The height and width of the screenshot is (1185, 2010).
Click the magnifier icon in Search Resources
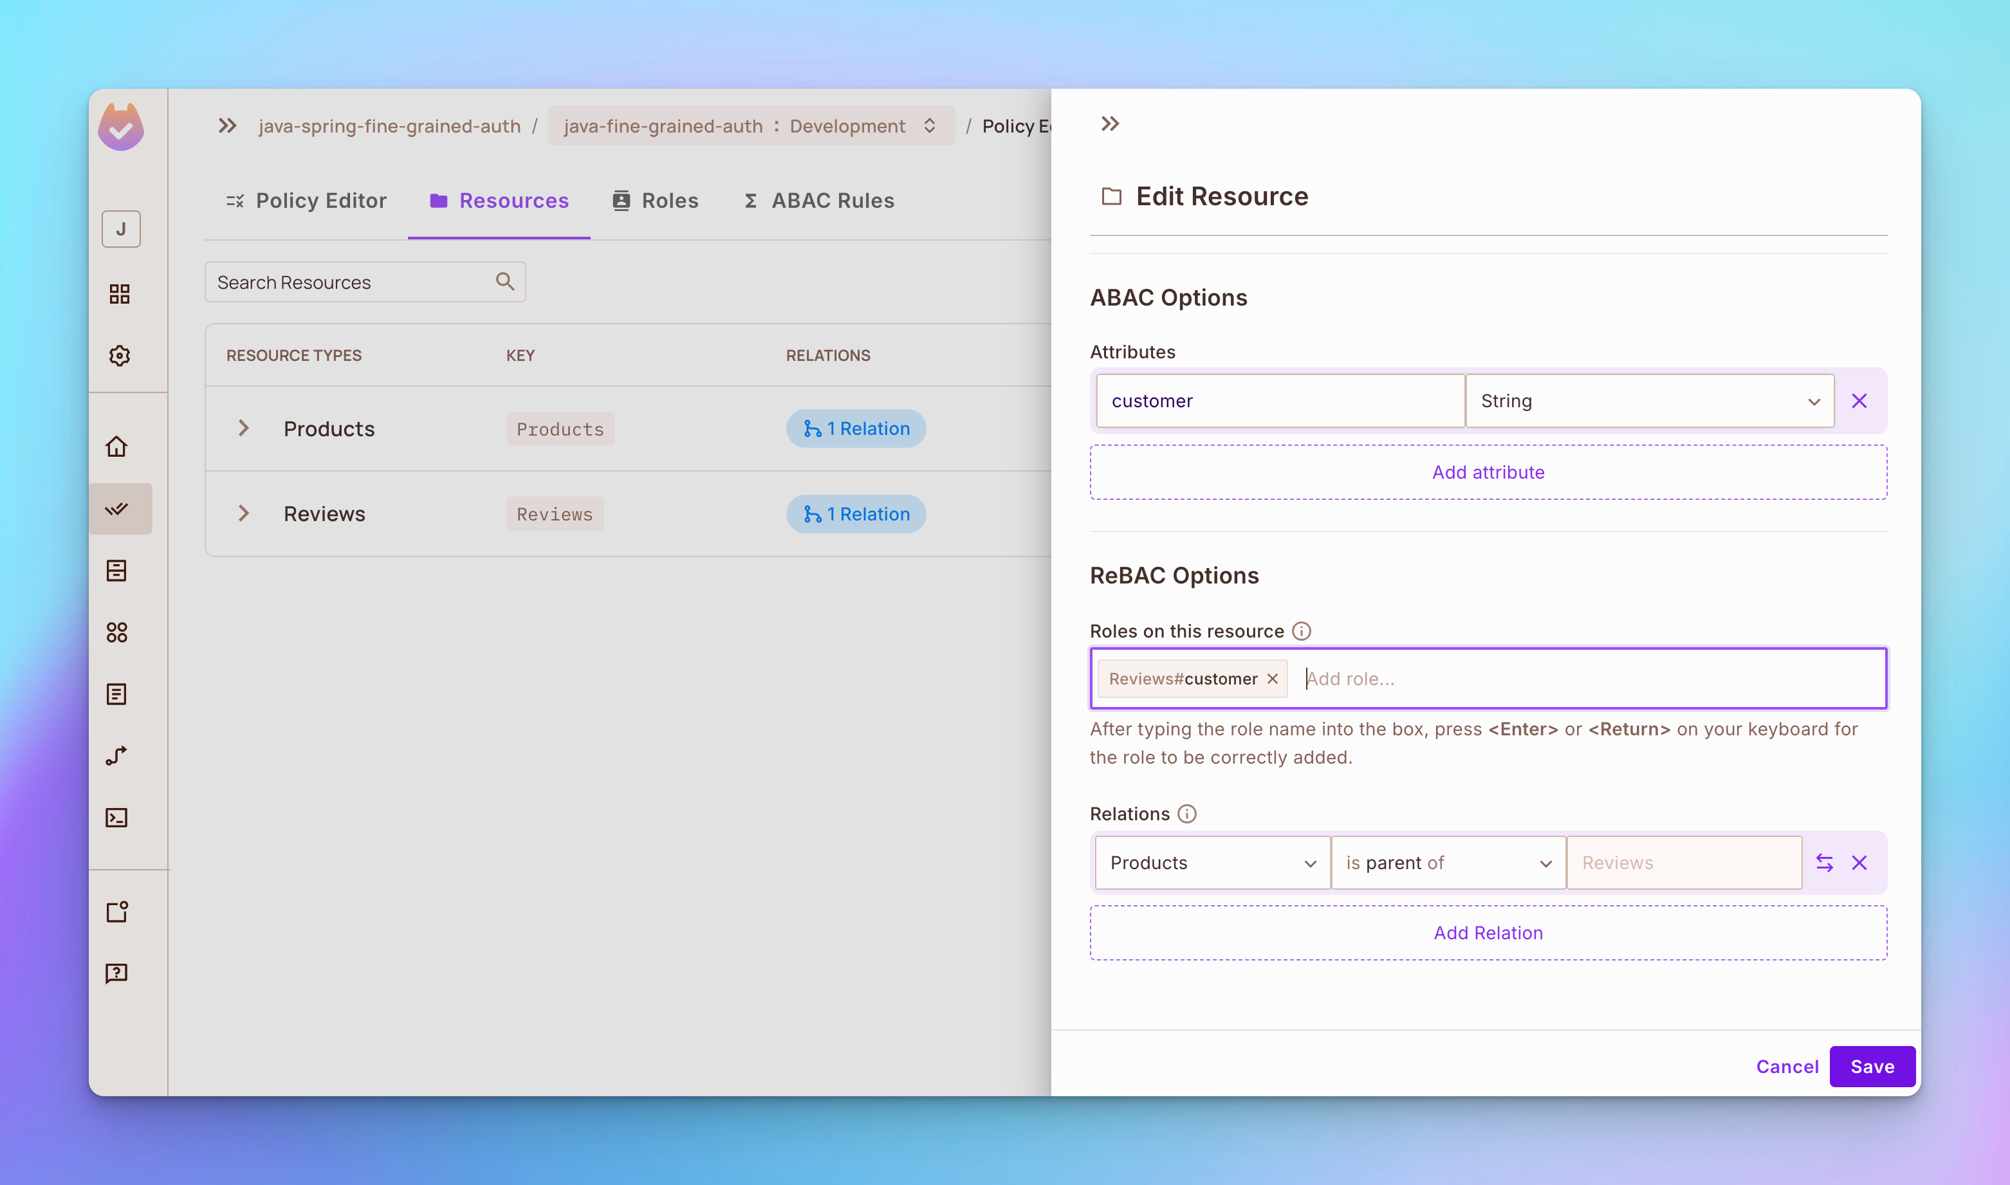504,281
